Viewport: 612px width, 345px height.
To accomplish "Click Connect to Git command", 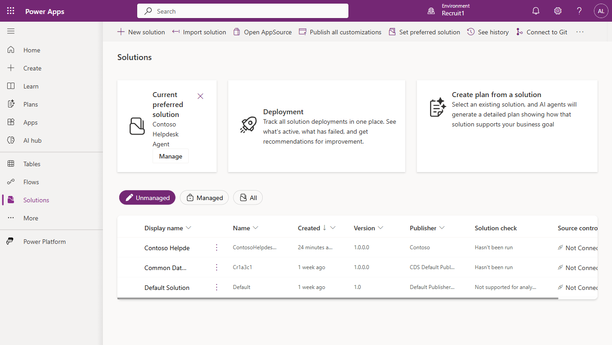I will pyautogui.click(x=542, y=32).
